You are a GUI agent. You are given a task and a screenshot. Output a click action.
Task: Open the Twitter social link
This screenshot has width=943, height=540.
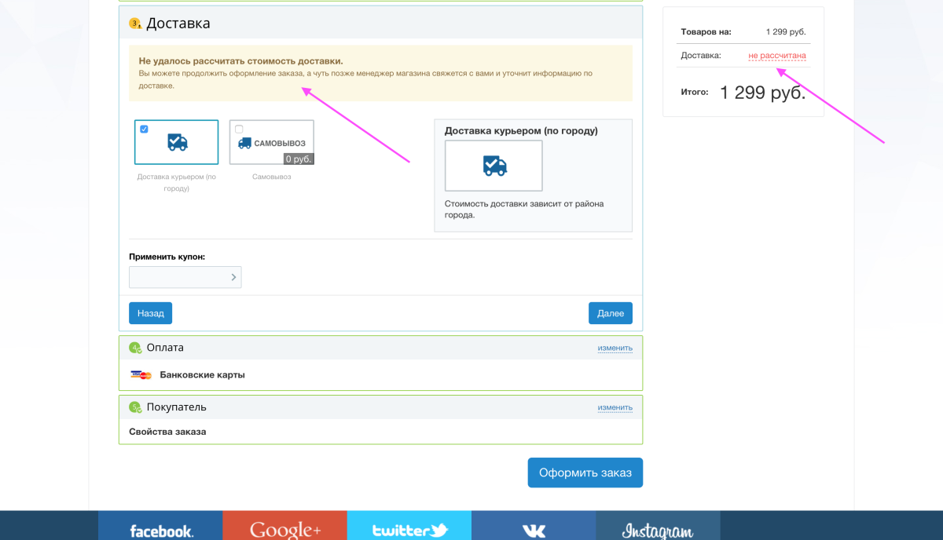click(409, 529)
